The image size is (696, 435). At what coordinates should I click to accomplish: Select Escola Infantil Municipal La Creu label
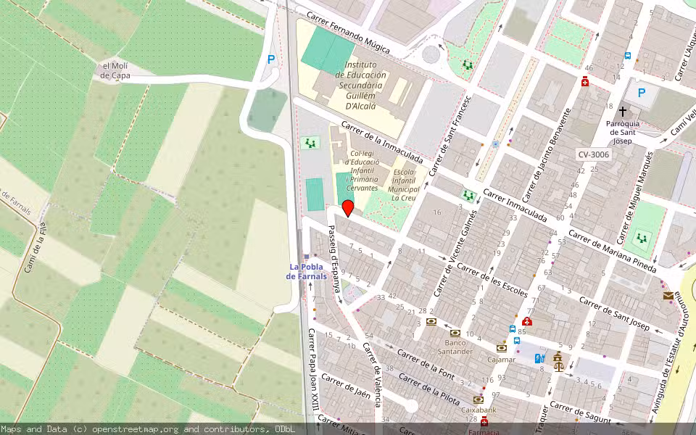(x=404, y=185)
